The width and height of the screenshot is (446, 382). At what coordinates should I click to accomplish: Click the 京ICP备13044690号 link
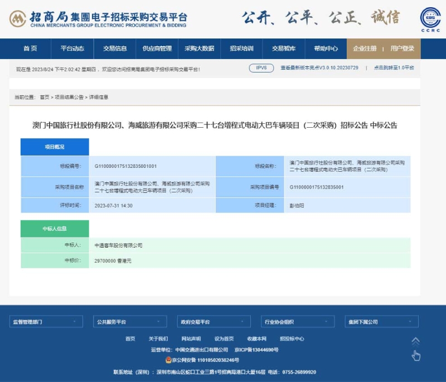(256, 350)
